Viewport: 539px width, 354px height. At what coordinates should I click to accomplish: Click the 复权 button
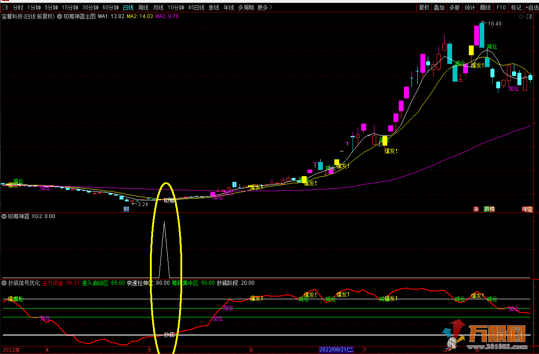click(x=424, y=8)
